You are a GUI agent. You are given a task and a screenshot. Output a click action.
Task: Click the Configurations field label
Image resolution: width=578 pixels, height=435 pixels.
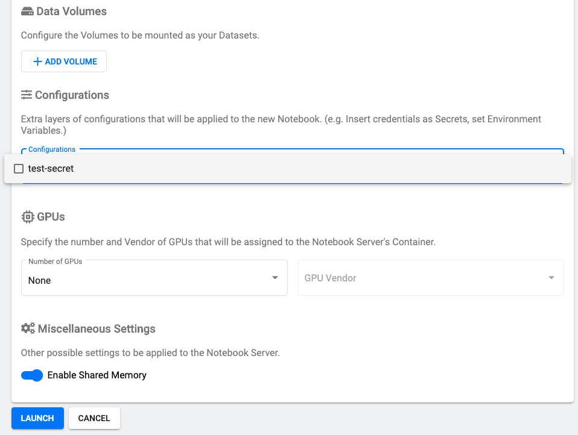(52, 149)
